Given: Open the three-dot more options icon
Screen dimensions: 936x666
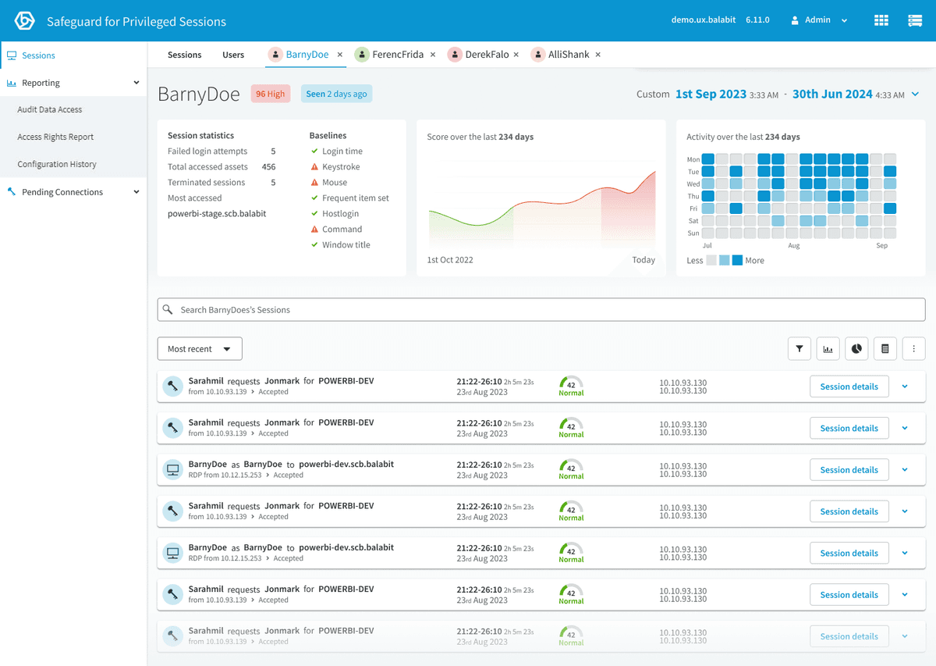Looking at the screenshot, I should 913,348.
